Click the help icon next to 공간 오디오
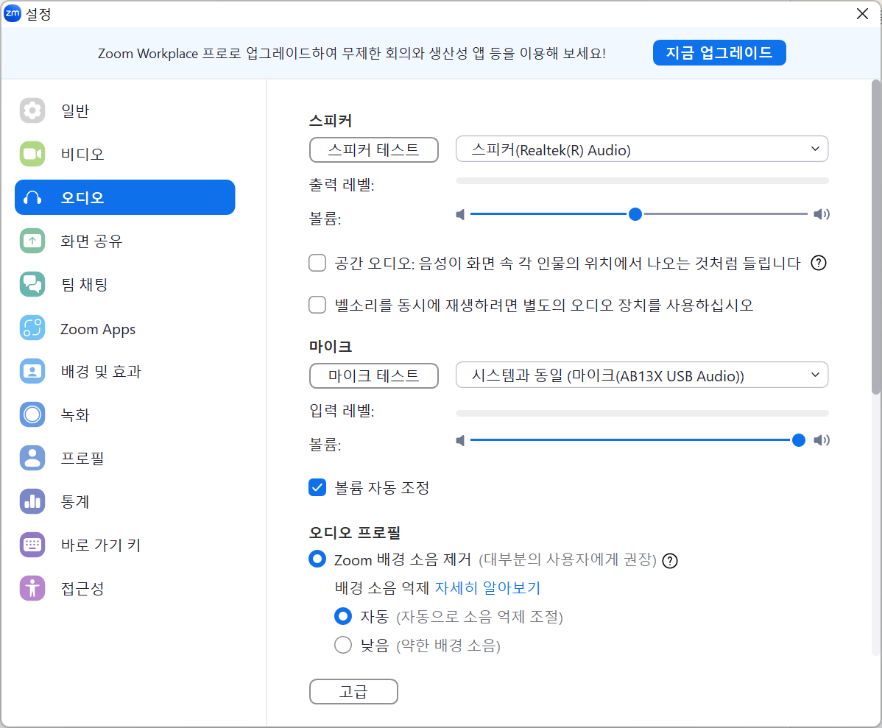 (819, 263)
